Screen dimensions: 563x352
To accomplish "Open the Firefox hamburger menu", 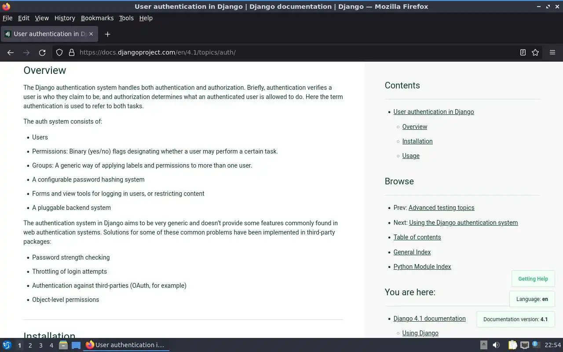I will point(552,52).
